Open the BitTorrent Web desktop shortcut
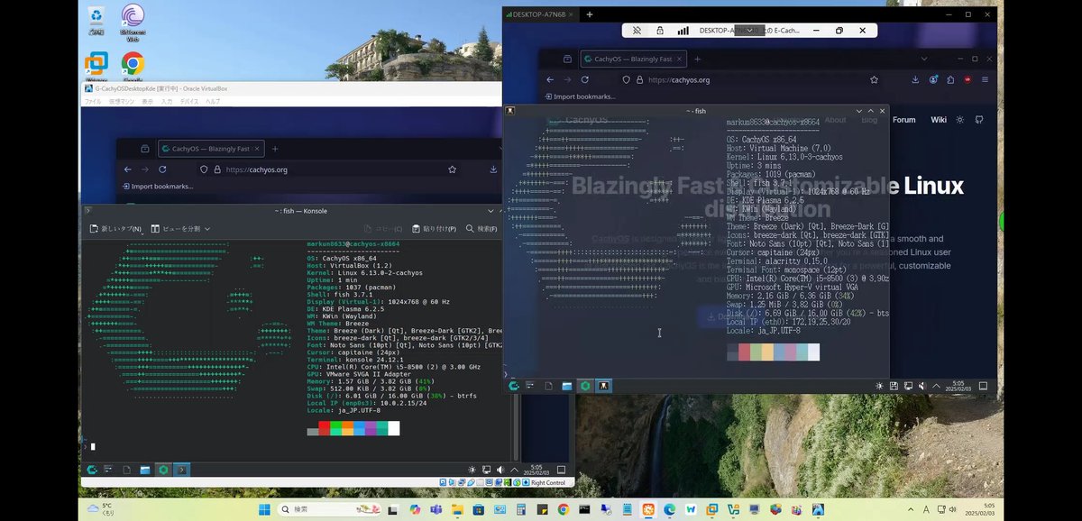The image size is (1082, 521). click(133, 21)
